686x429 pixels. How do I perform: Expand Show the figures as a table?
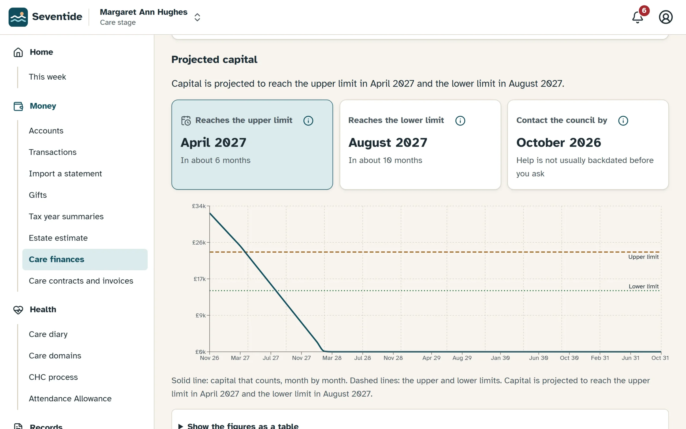pyautogui.click(x=243, y=426)
